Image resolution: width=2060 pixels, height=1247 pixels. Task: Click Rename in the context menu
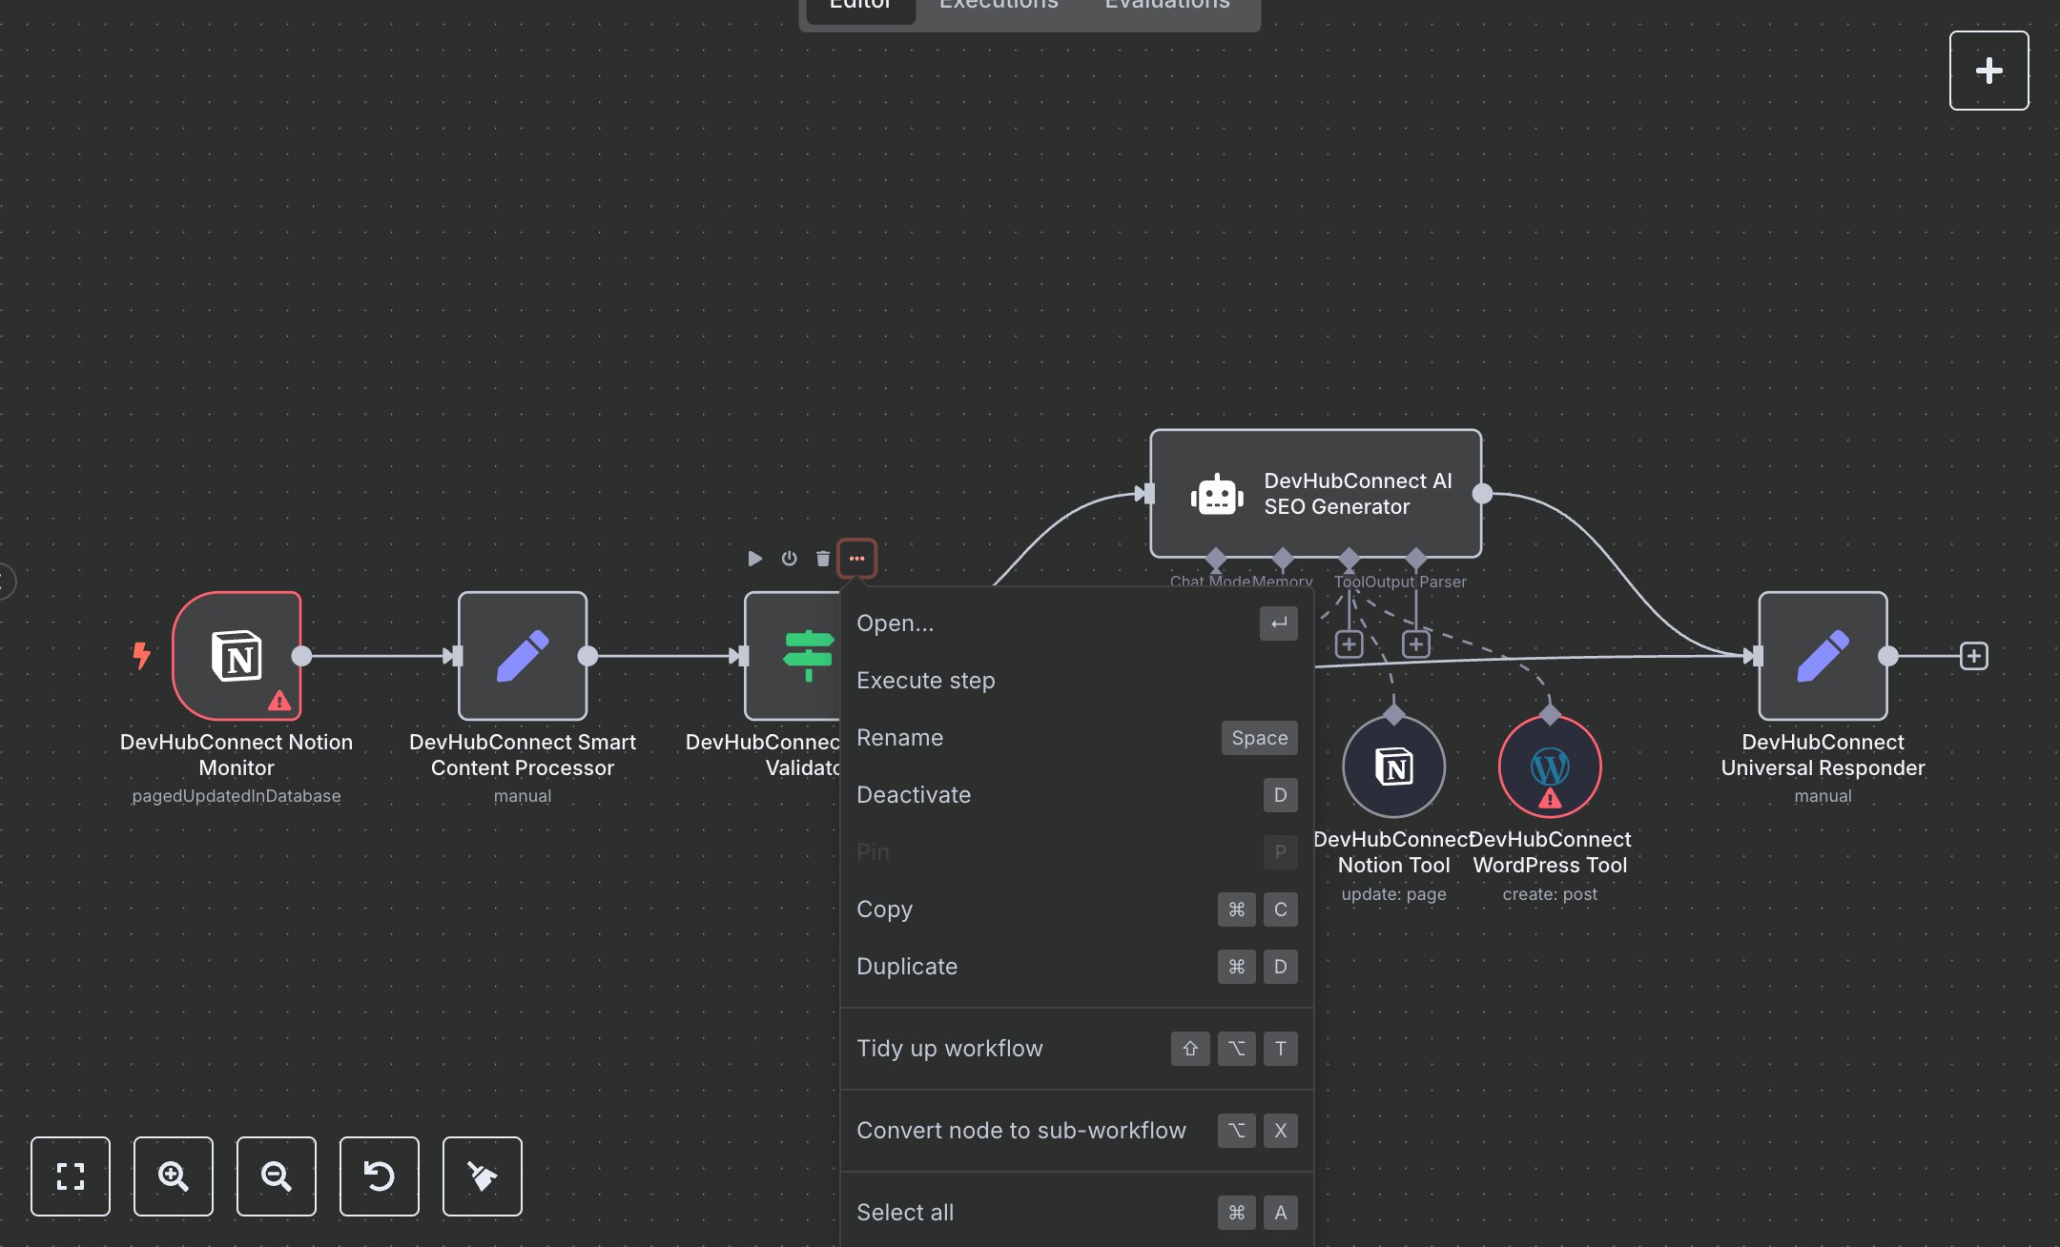(x=899, y=737)
